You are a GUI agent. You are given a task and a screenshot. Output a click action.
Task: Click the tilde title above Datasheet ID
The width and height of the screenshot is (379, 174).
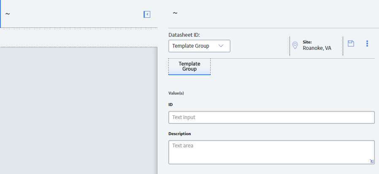[175, 13]
